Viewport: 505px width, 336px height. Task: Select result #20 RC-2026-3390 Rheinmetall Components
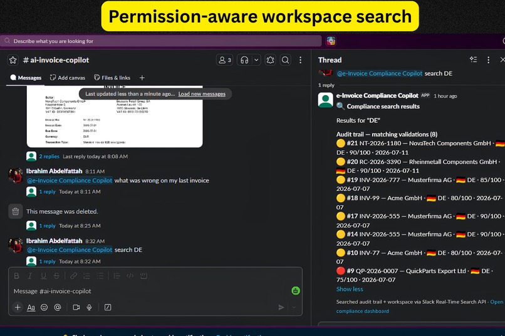pos(419,166)
